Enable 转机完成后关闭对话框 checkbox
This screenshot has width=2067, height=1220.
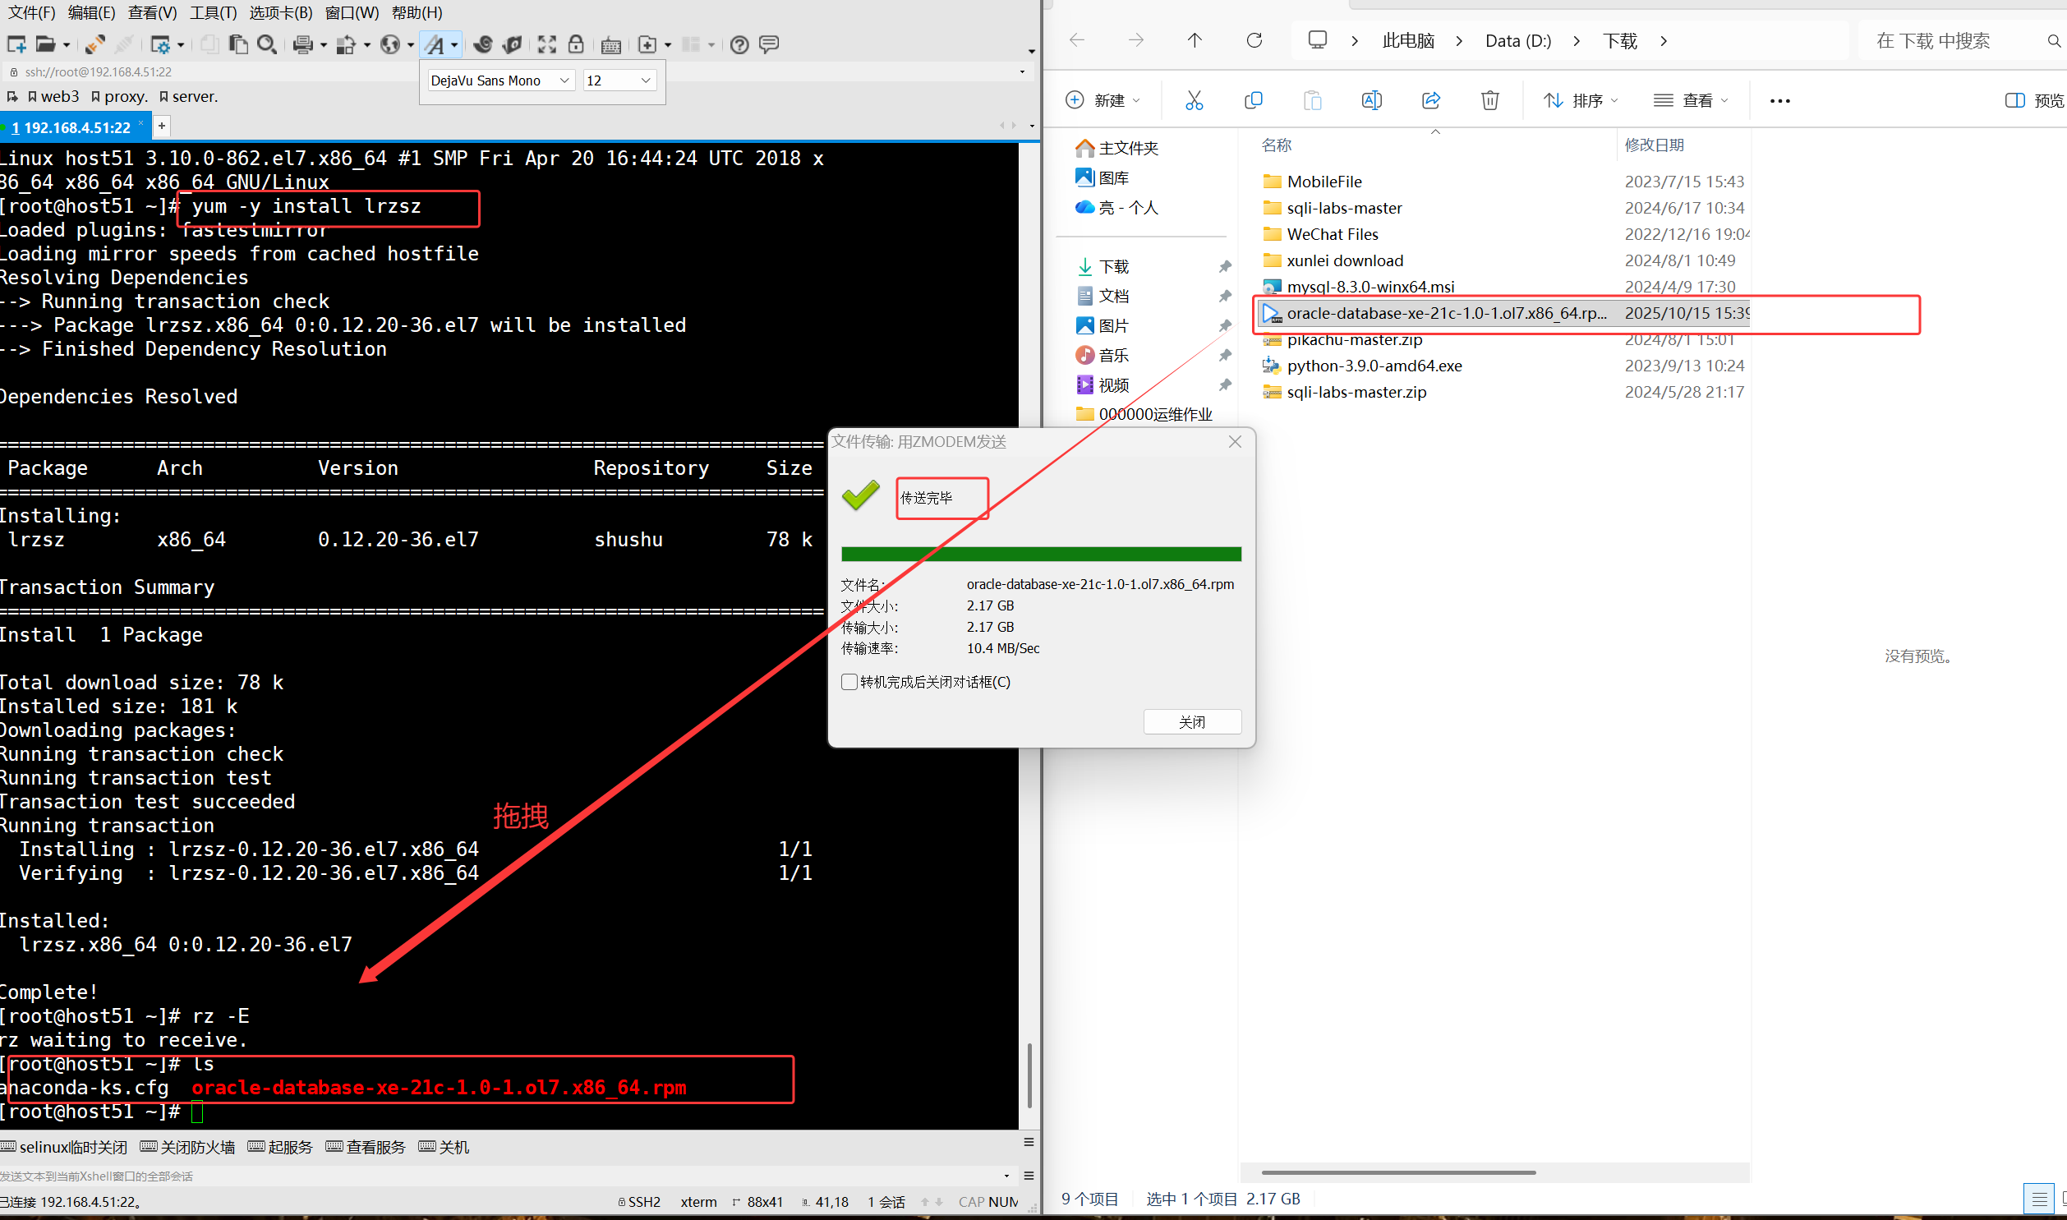[849, 682]
